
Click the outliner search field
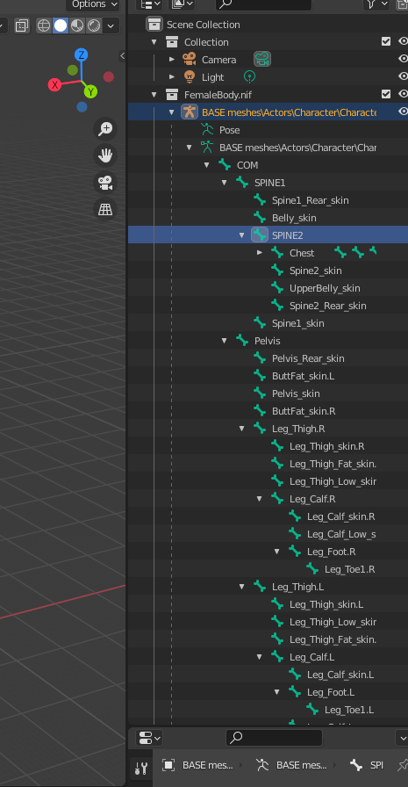click(263, 4)
